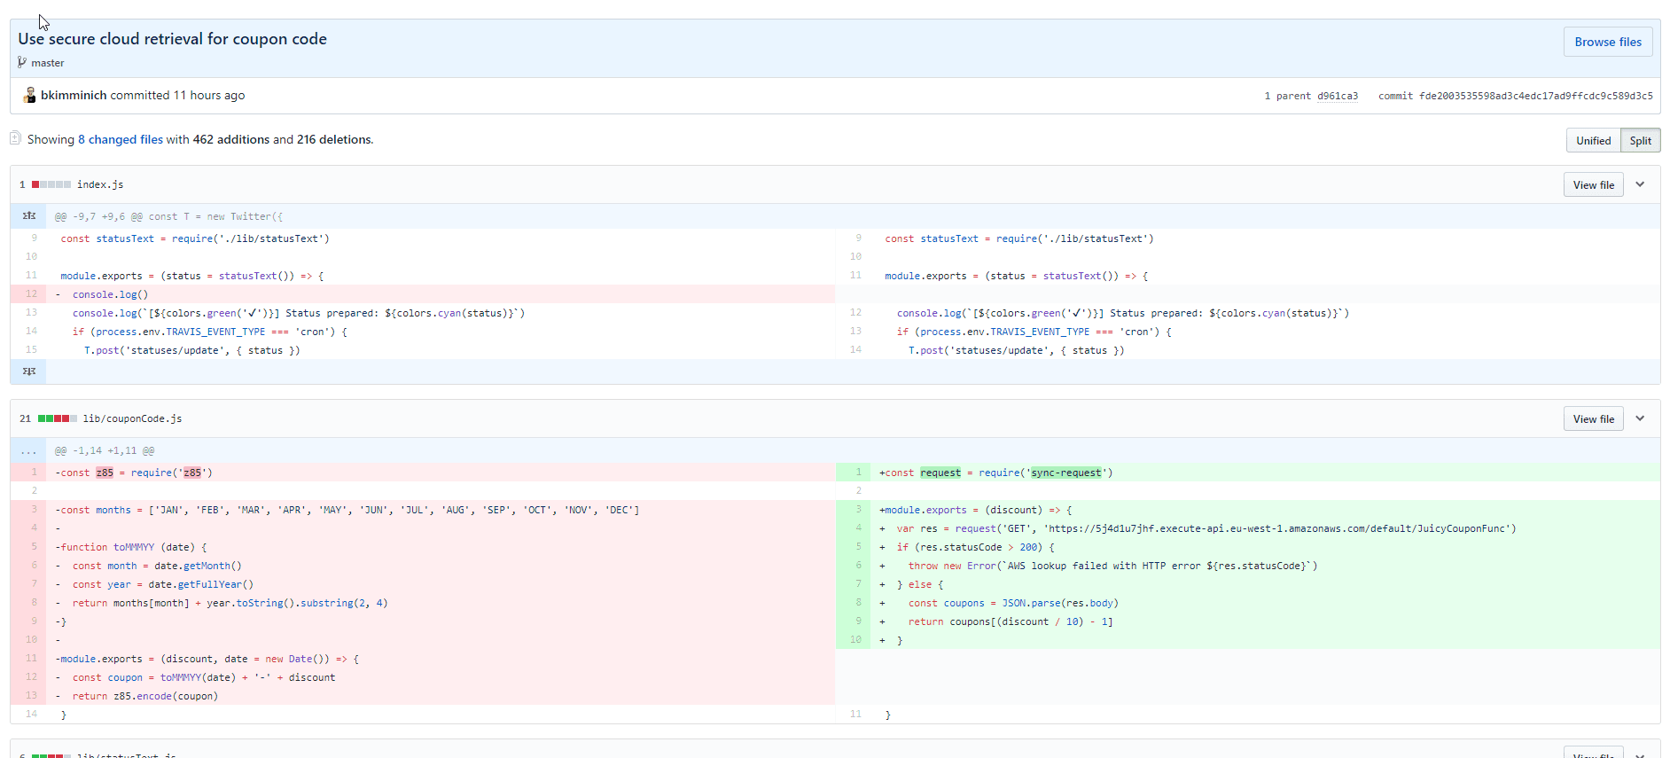Image resolution: width=1670 pixels, height=758 pixels.
Task: Click the deleted months array line
Action: point(441,510)
